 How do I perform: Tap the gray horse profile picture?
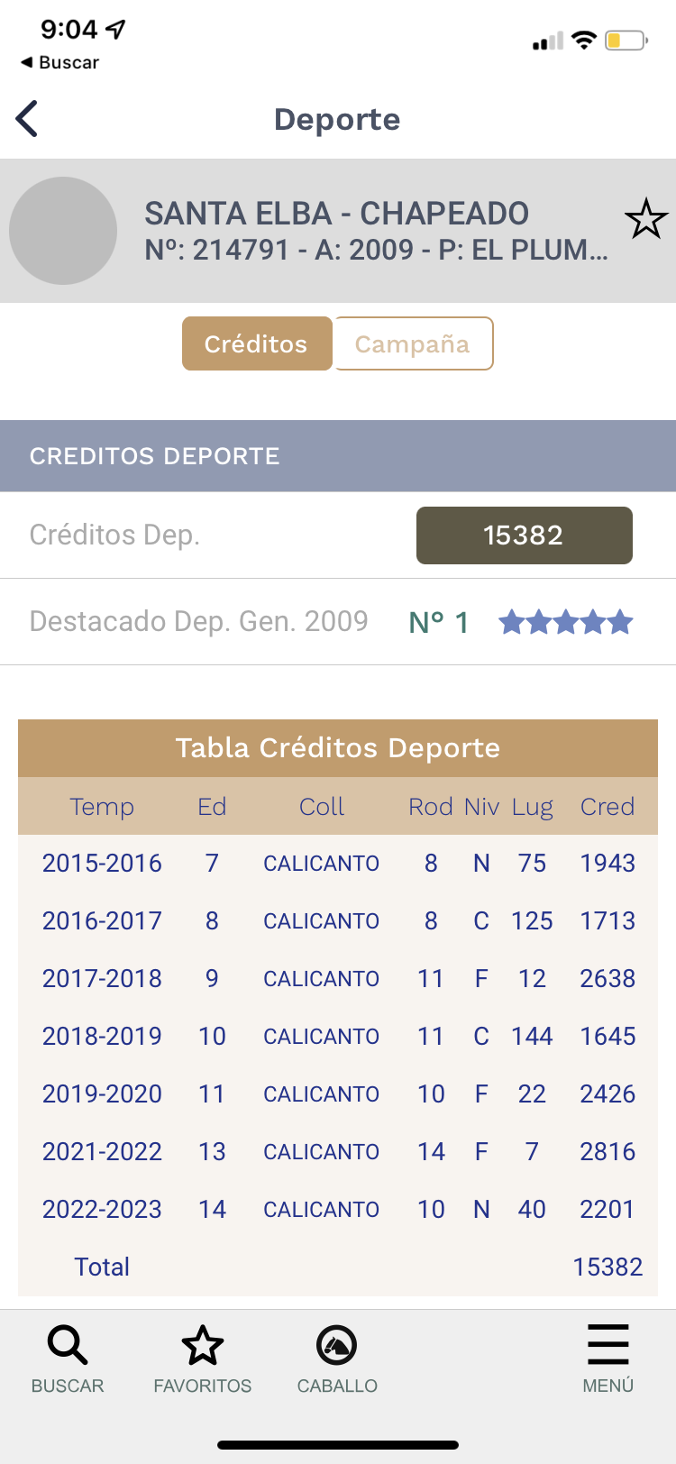pyautogui.click(x=63, y=231)
